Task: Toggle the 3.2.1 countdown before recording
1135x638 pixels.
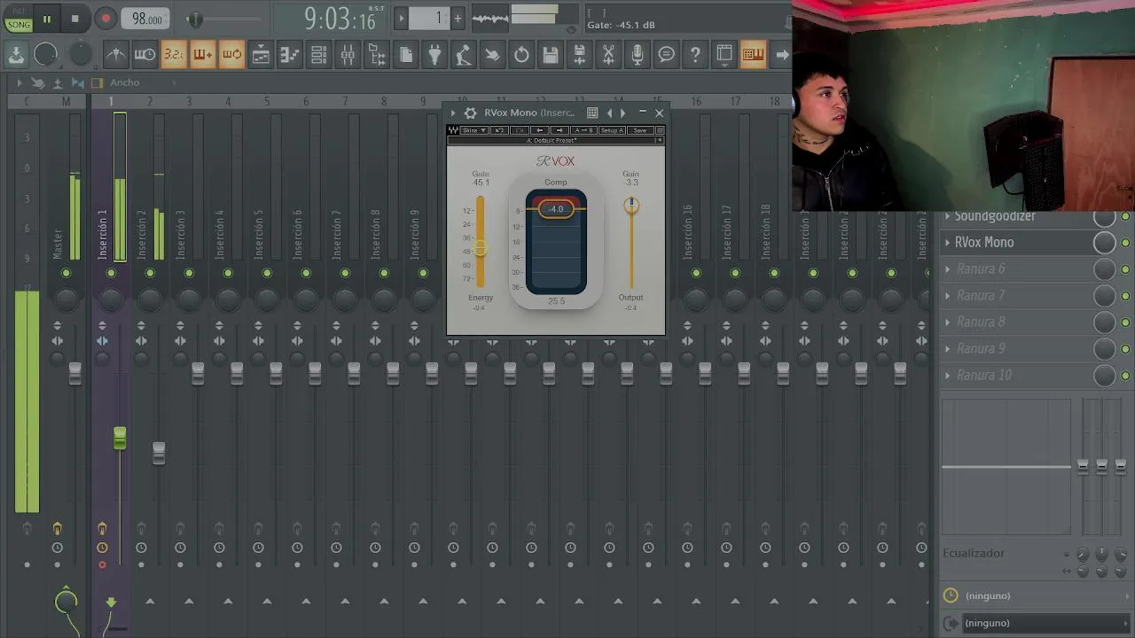Action: click(174, 55)
